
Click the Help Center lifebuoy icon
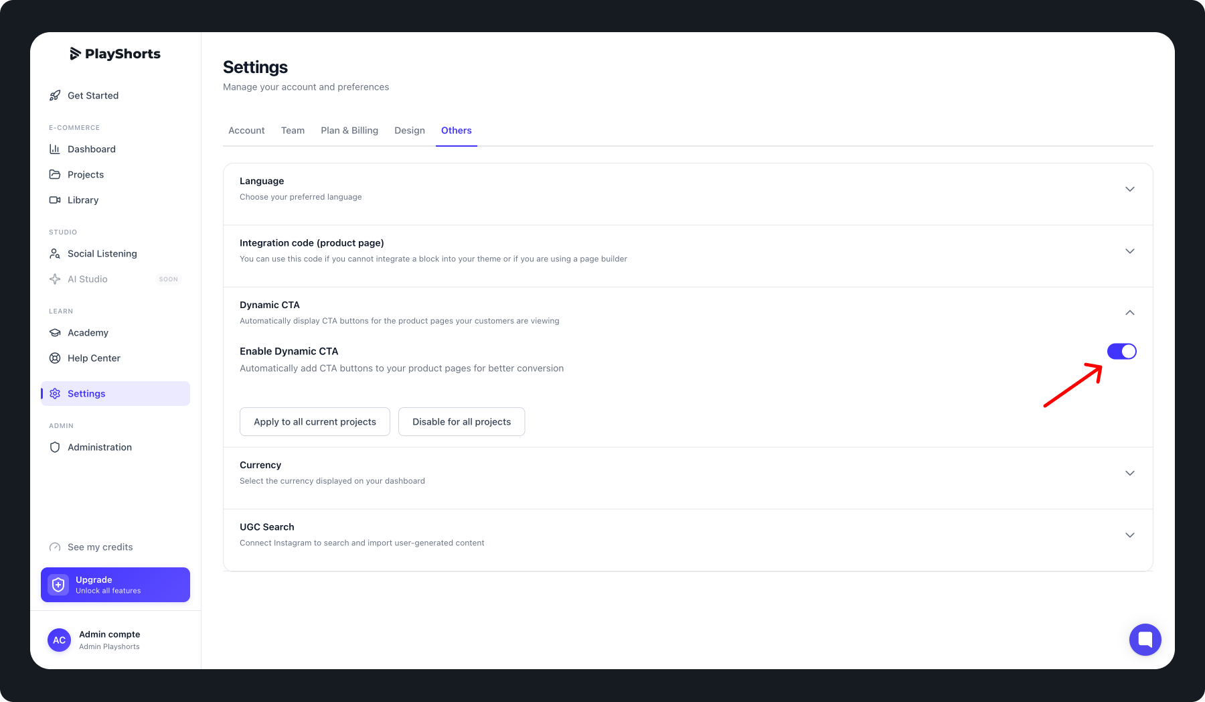coord(55,358)
